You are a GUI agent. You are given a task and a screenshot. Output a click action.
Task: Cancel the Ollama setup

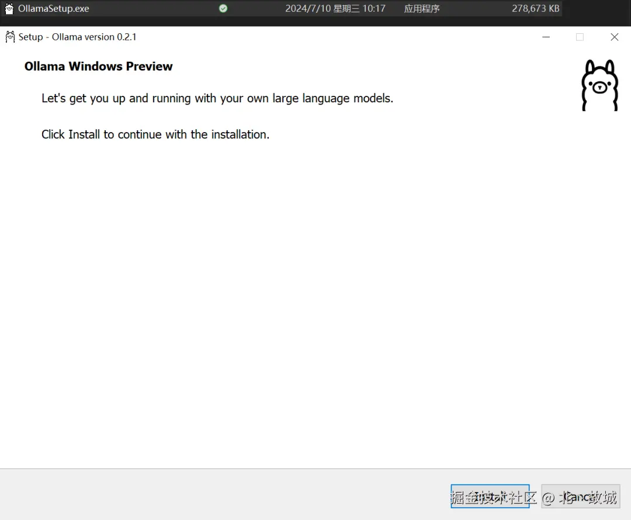pyautogui.click(x=580, y=496)
